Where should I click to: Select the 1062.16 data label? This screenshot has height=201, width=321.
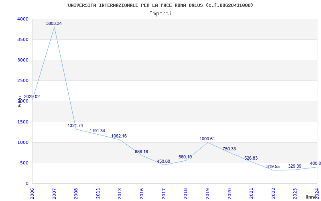(x=119, y=136)
